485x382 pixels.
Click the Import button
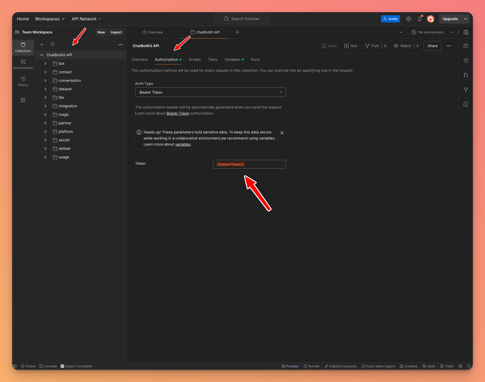[x=116, y=32]
